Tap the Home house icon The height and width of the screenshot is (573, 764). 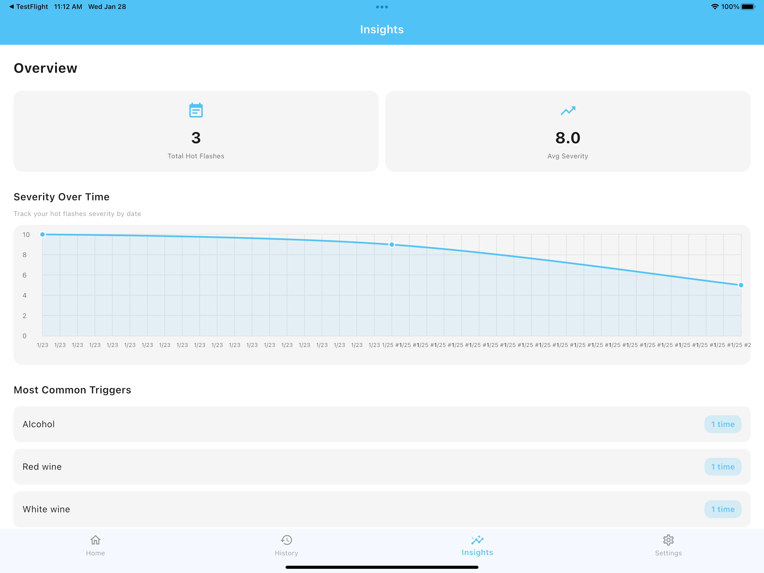pos(95,540)
